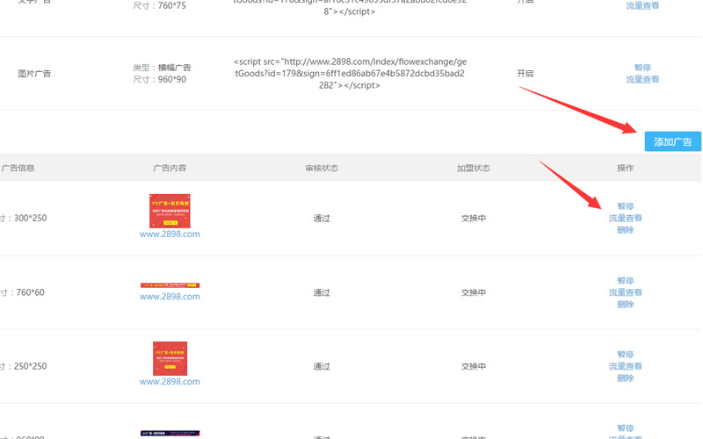Viewport: 703px width, 439px height.
Task: Click the 300*250 ad thumbnail image
Action: (170, 211)
